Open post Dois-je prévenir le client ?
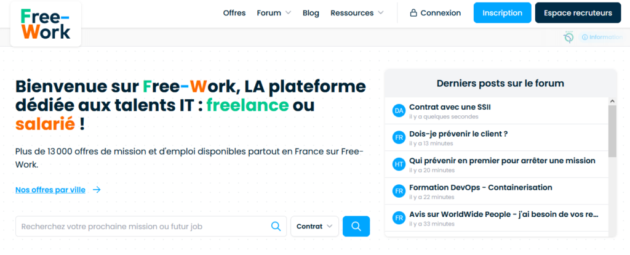 point(458,134)
